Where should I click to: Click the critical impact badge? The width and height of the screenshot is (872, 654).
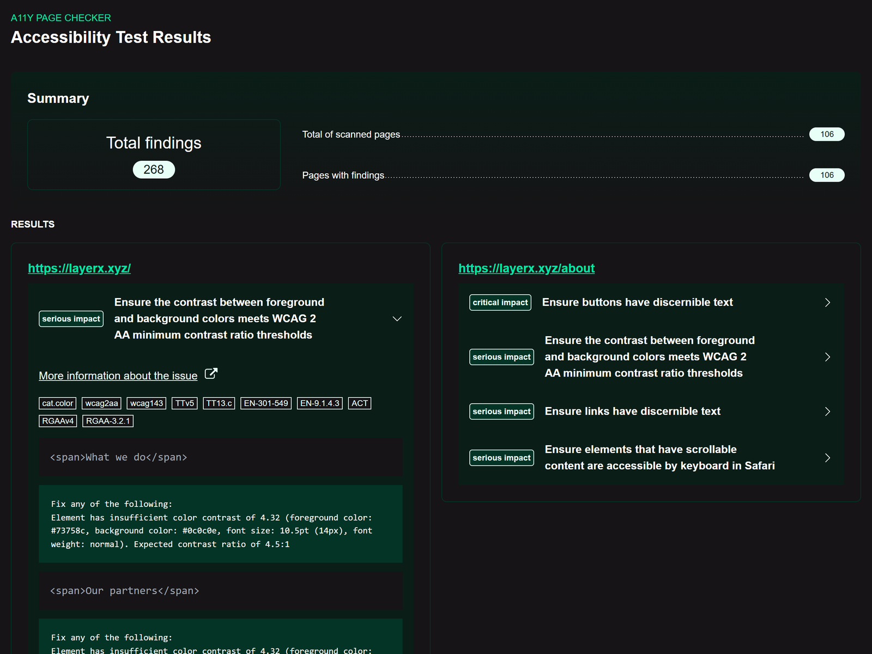pos(500,302)
